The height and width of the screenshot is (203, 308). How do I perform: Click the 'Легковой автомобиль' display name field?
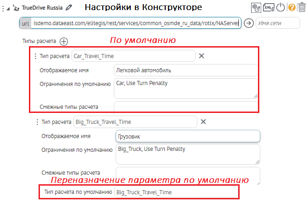point(185,70)
